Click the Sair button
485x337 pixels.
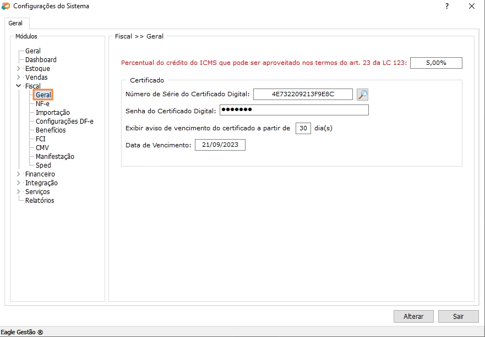click(x=459, y=316)
